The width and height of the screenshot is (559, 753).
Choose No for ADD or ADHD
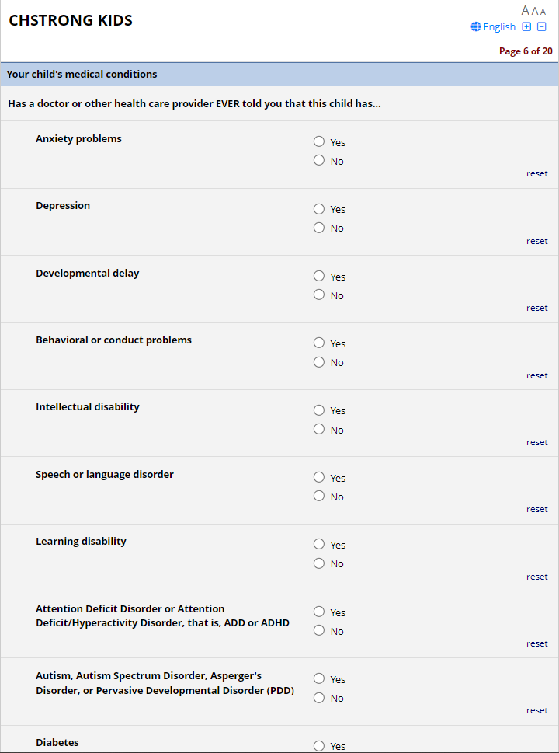click(319, 630)
